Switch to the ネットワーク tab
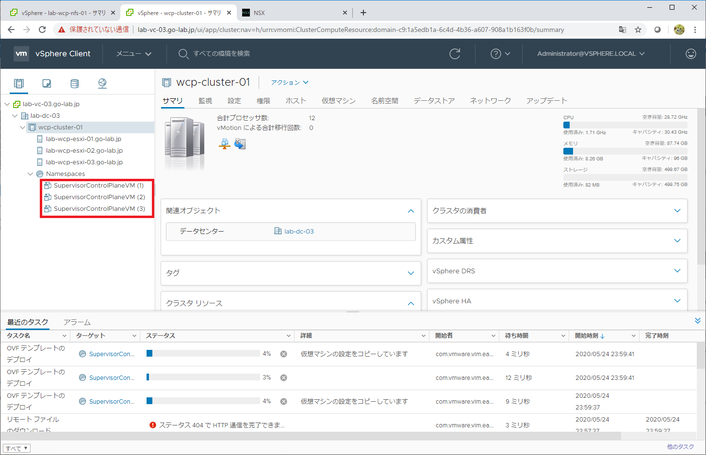Screen dimensions: 706x455 coord(491,101)
